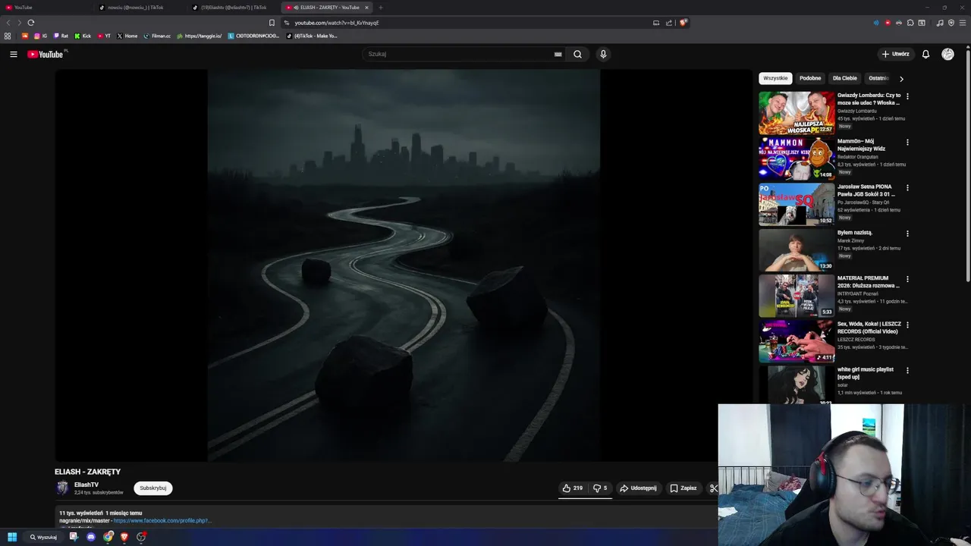Go back in browser history

(8, 23)
